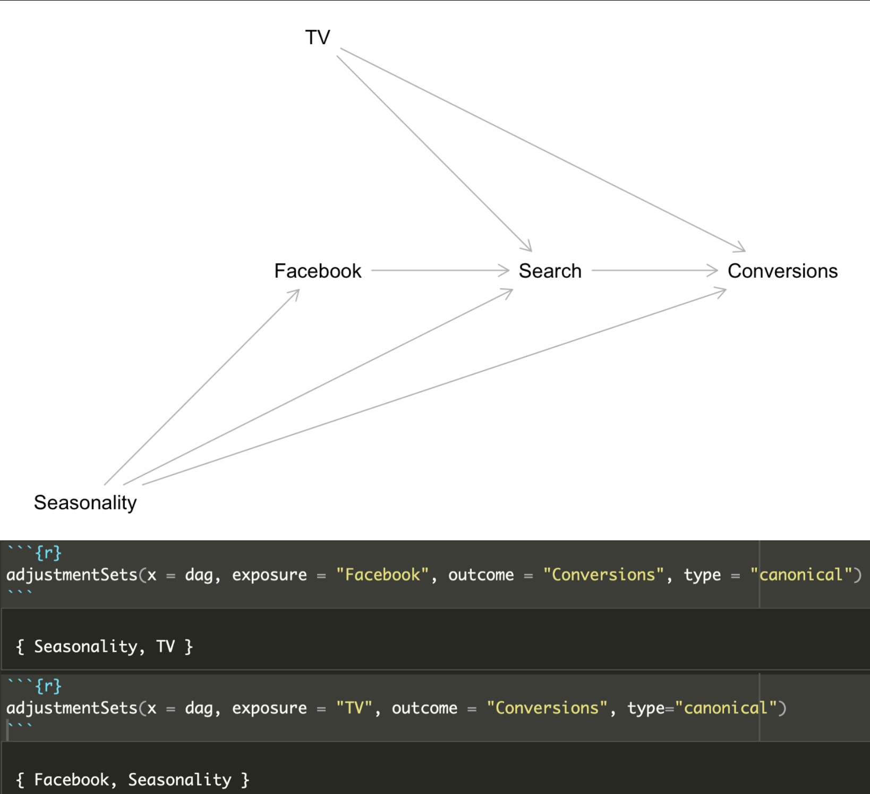Select the arrow from Search to Conversions

pyautogui.click(x=654, y=270)
